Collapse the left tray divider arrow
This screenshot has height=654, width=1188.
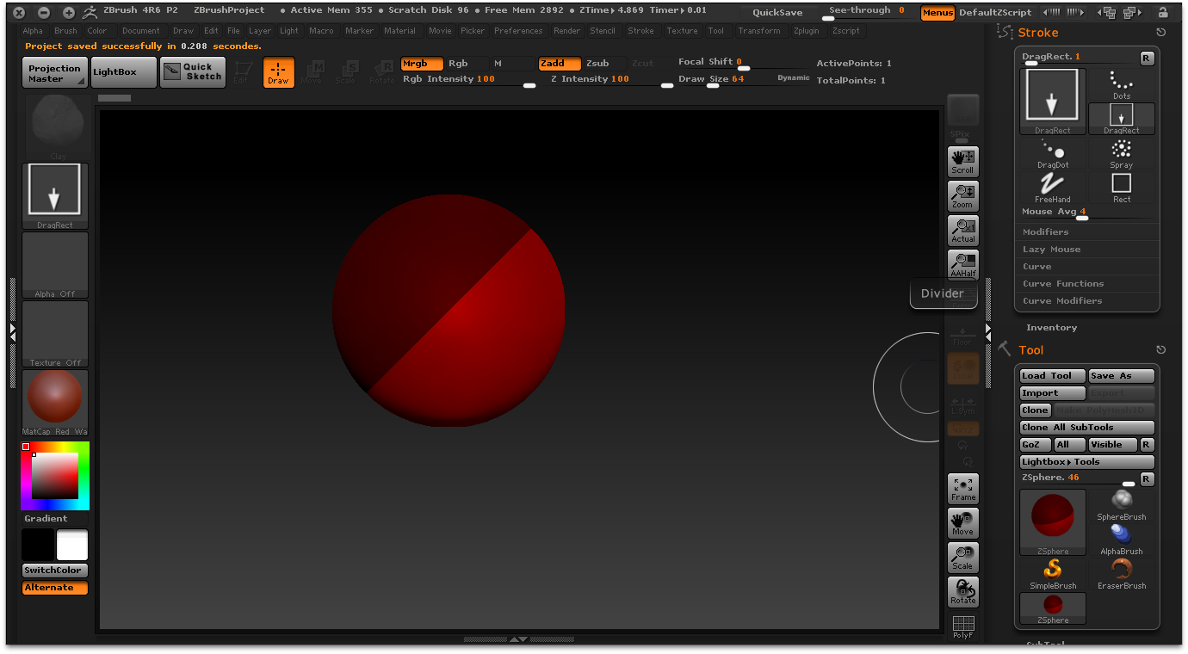click(12, 331)
